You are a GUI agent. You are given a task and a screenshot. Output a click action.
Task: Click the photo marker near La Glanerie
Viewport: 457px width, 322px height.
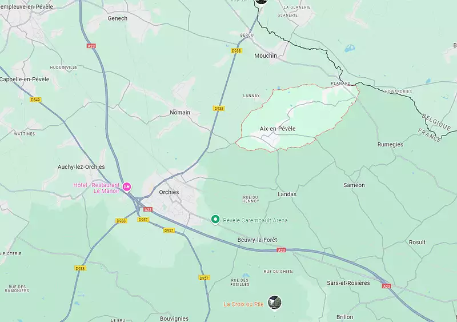pyautogui.click(x=261, y=2)
